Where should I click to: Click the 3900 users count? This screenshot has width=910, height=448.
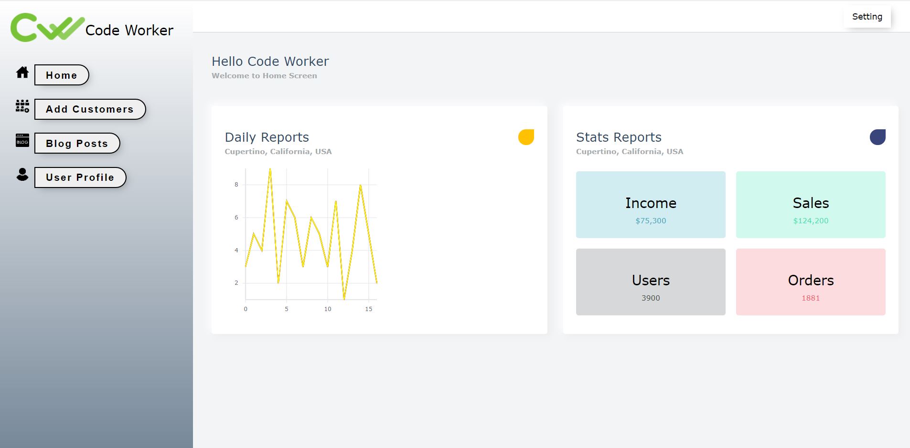[651, 298]
